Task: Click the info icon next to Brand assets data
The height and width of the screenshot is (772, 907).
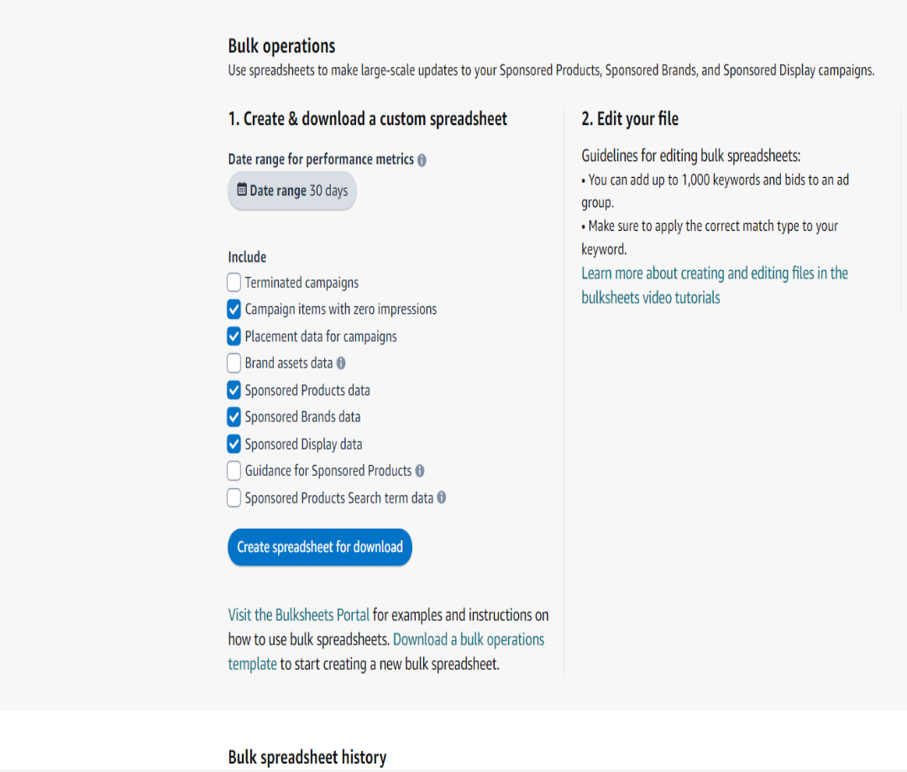Action: tap(340, 363)
